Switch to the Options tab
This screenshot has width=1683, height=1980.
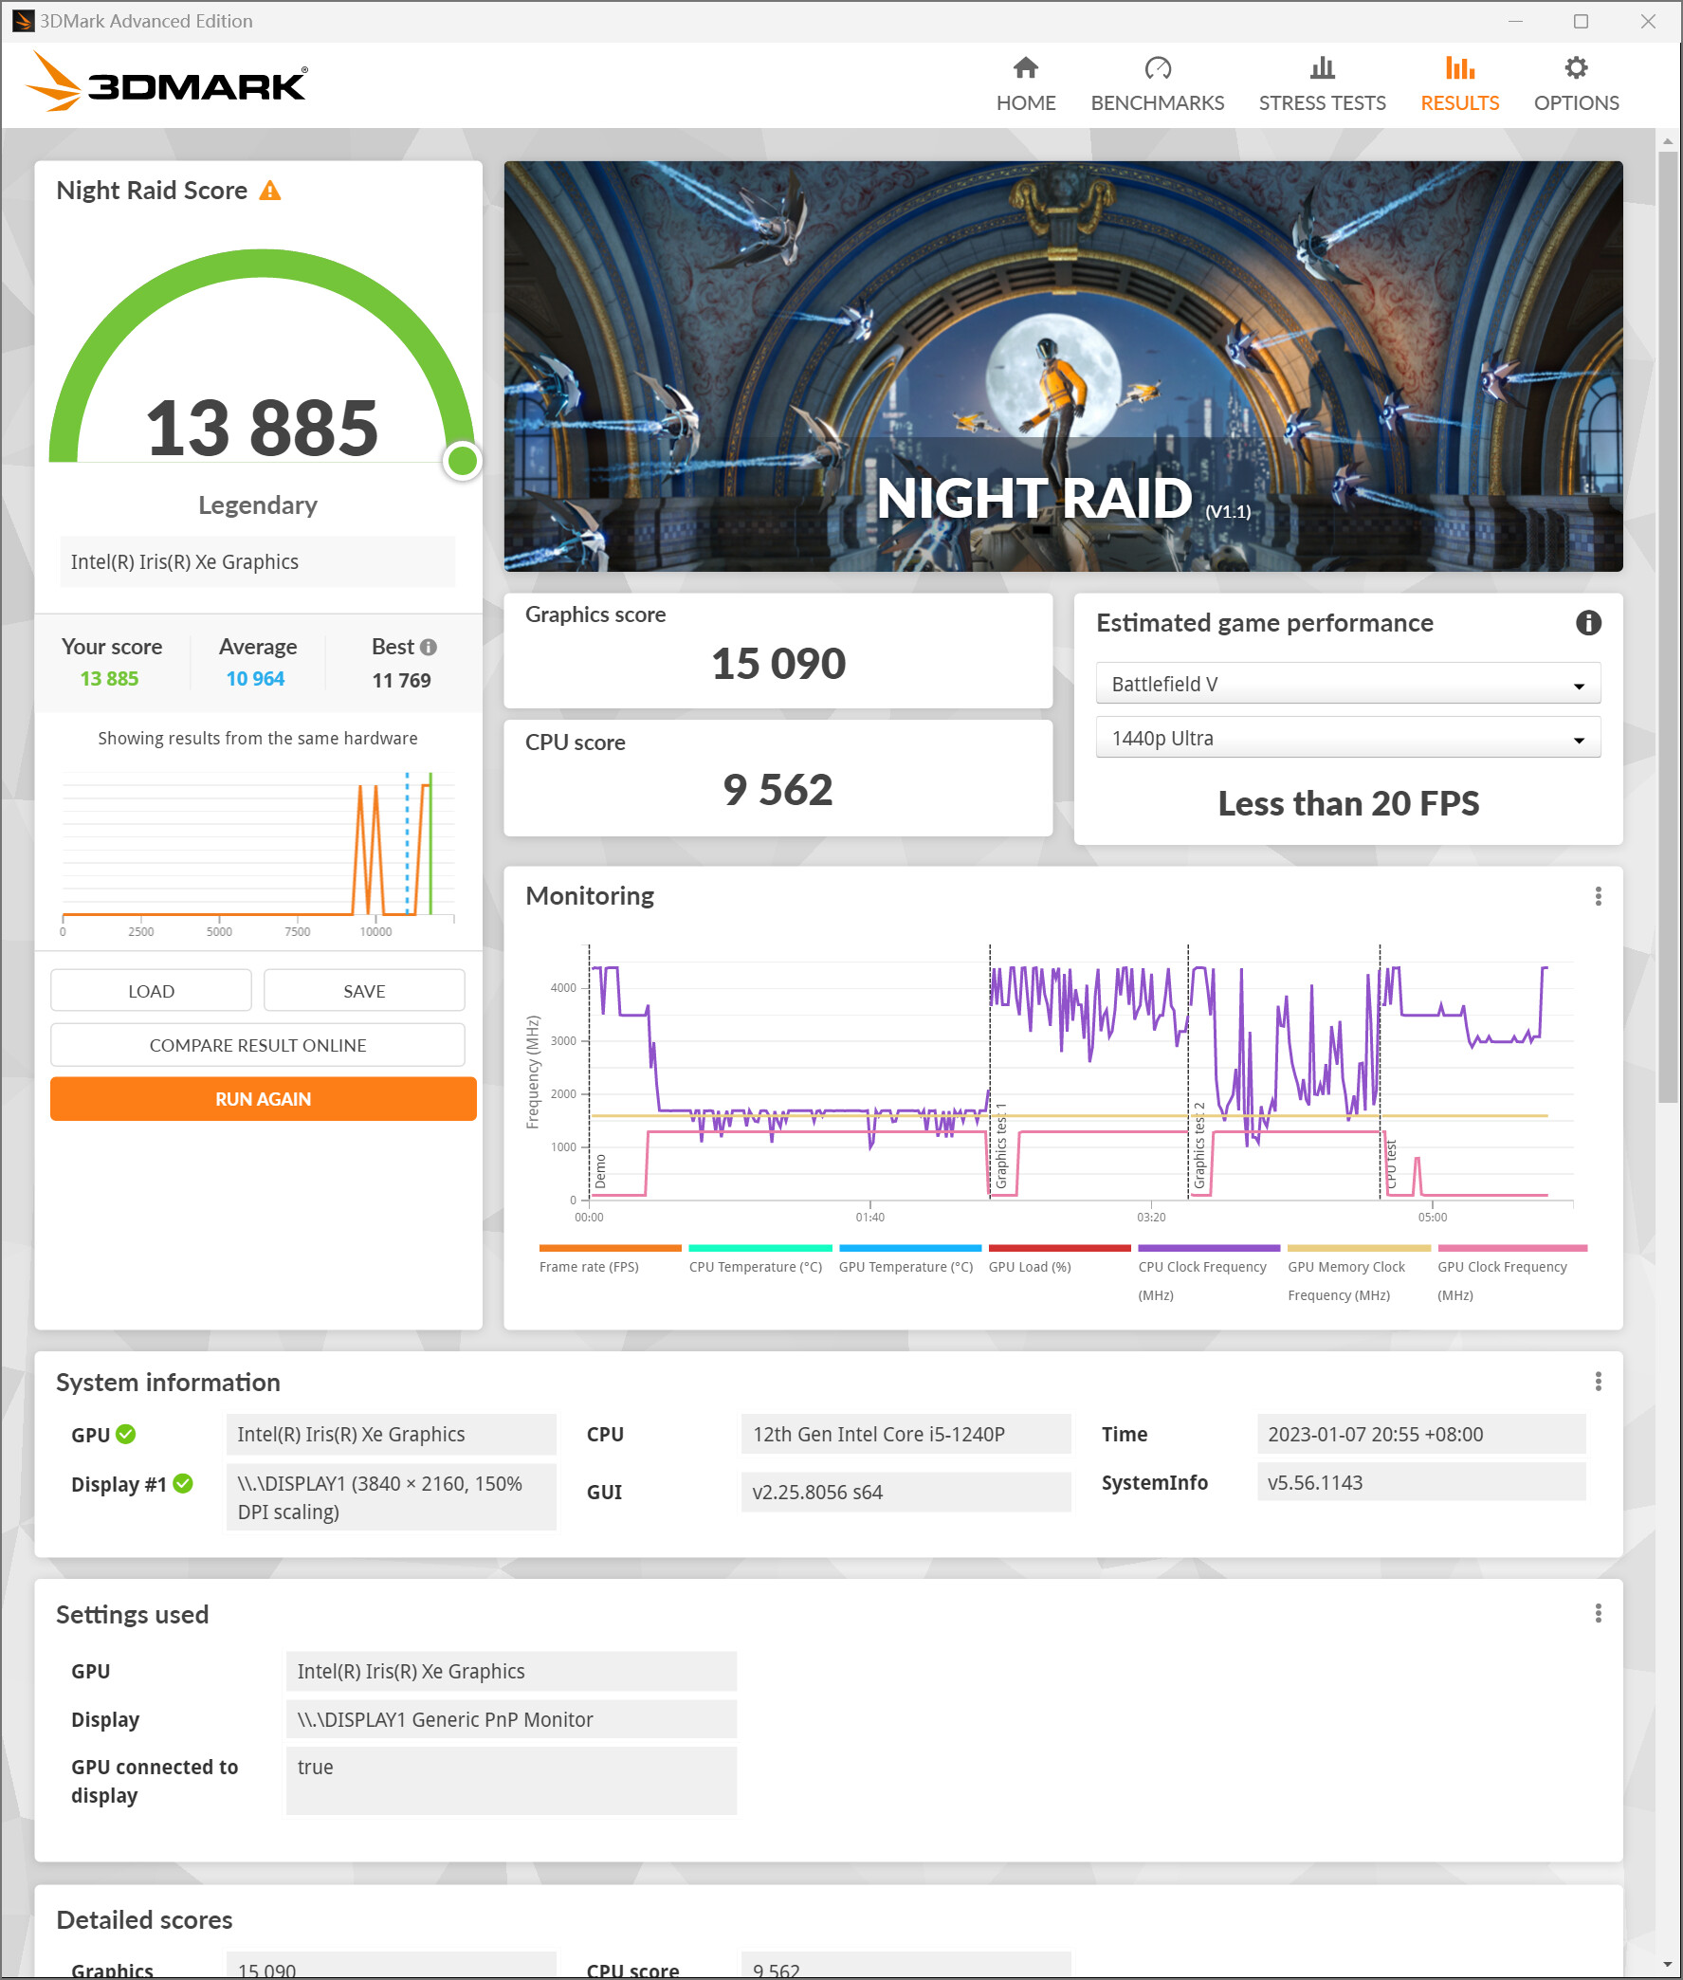1575,84
